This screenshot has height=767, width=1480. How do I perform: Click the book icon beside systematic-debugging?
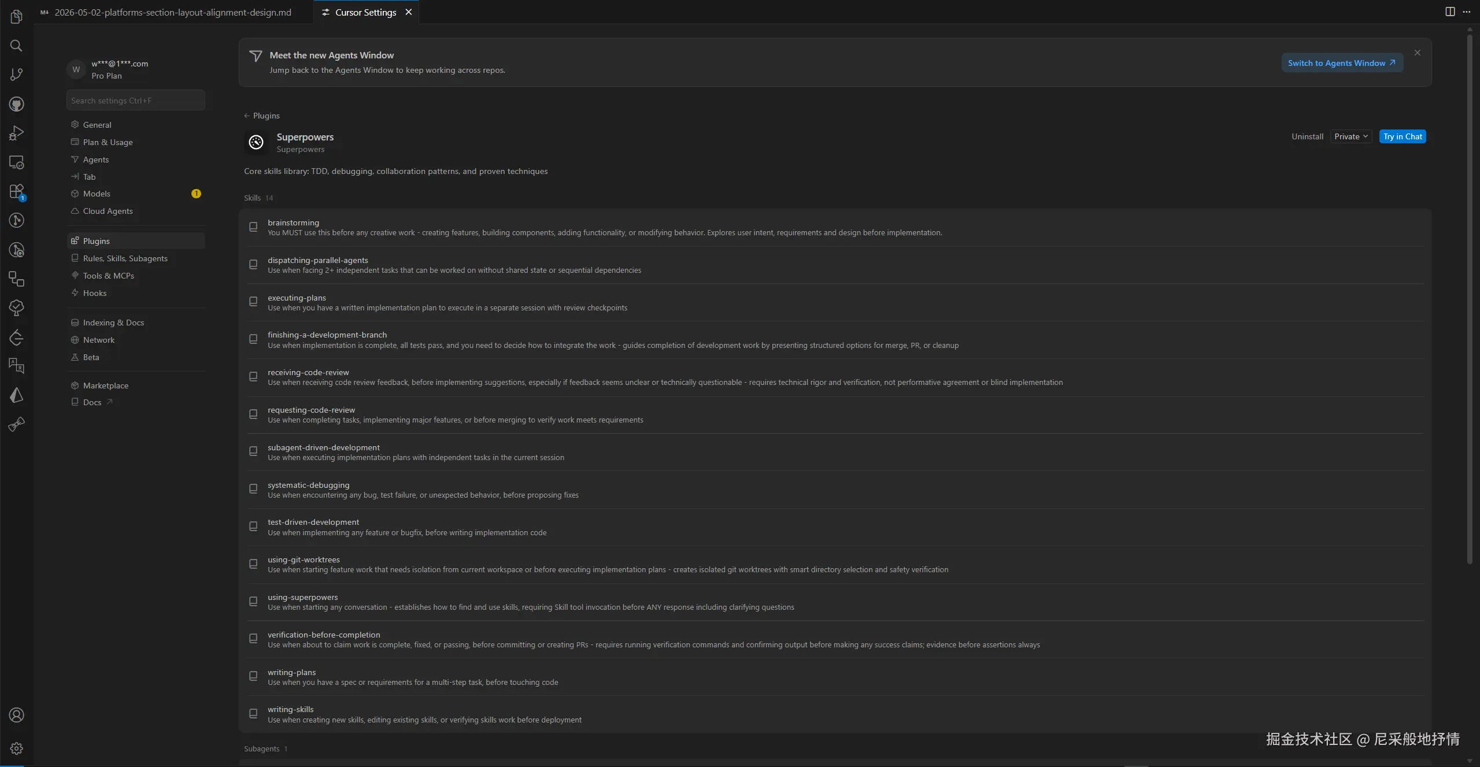coord(253,489)
